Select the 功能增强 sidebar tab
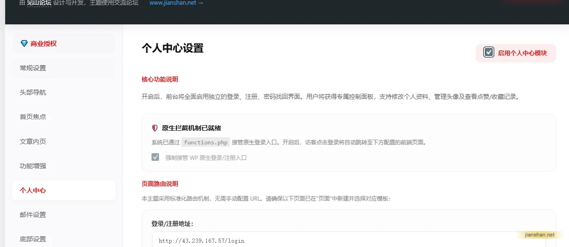This screenshot has height=247, width=569. (64, 166)
